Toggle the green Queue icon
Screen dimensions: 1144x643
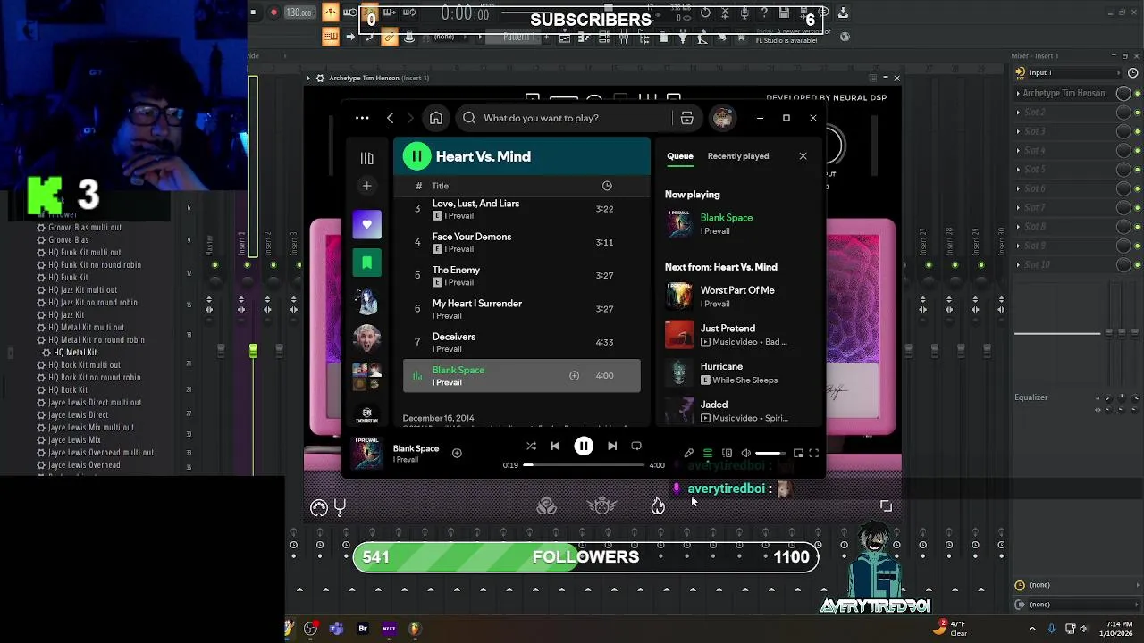point(708,454)
